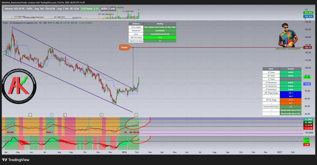Click the blue 33.3800 indicator label
Image resolution: width=317 pixels, height=165 pixels.
[x=308, y=119]
